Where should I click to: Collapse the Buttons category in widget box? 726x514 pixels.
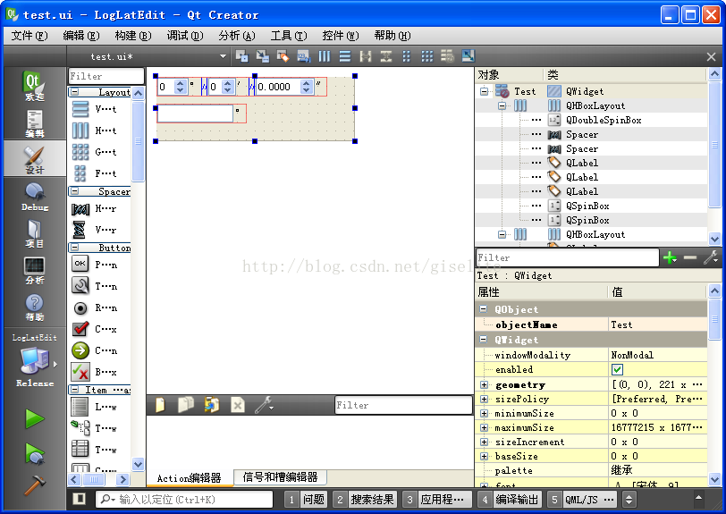coord(74,248)
